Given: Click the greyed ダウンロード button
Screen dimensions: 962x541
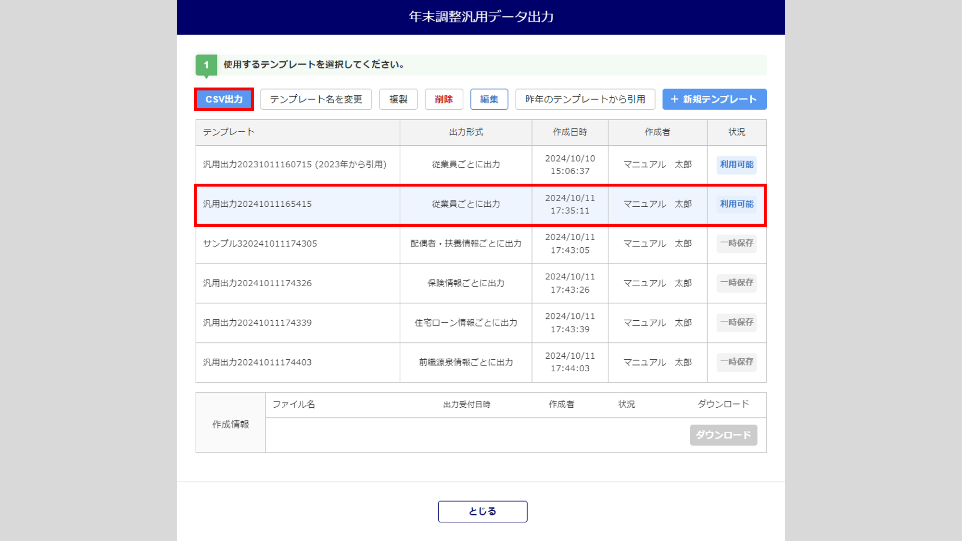Looking at the screenshot, I should click(x=723, y=435).
